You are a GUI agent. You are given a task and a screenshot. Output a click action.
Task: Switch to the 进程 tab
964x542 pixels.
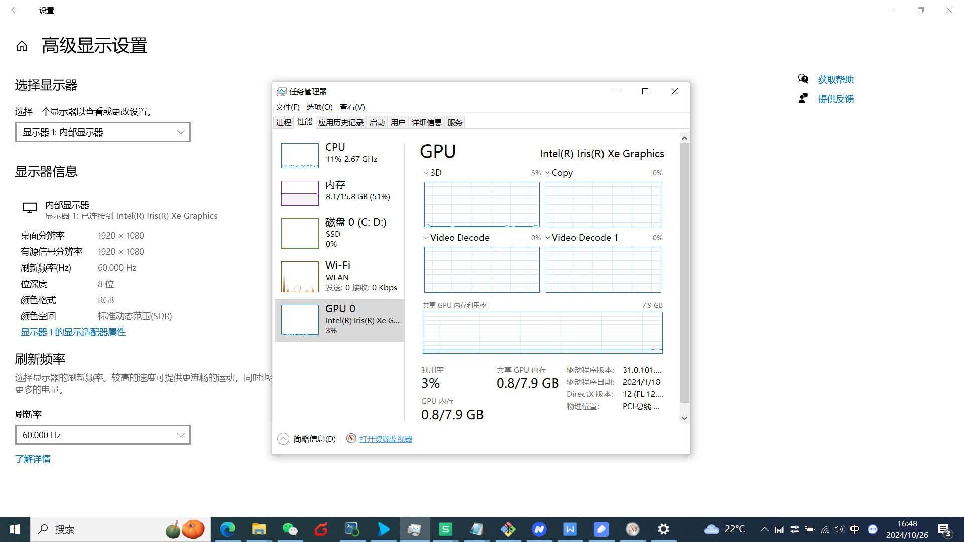click(283, 122)
